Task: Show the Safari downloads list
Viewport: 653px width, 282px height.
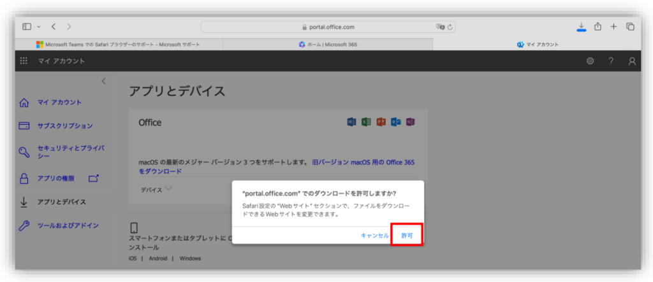Action: 582,27
